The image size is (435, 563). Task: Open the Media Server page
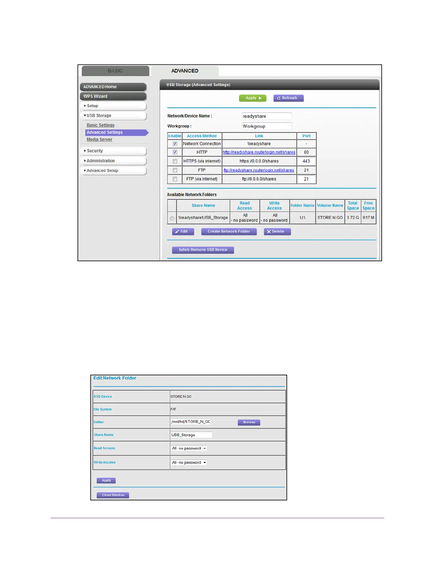click(x=100, y=139)
